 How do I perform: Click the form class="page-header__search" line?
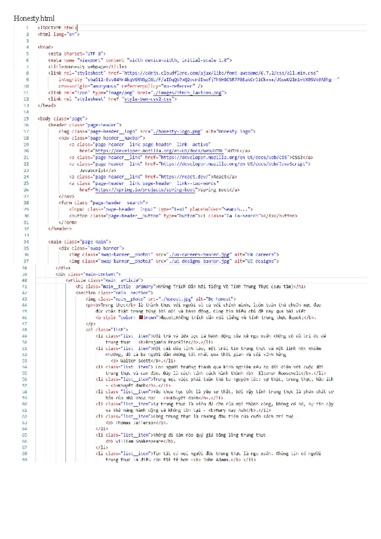103,203
